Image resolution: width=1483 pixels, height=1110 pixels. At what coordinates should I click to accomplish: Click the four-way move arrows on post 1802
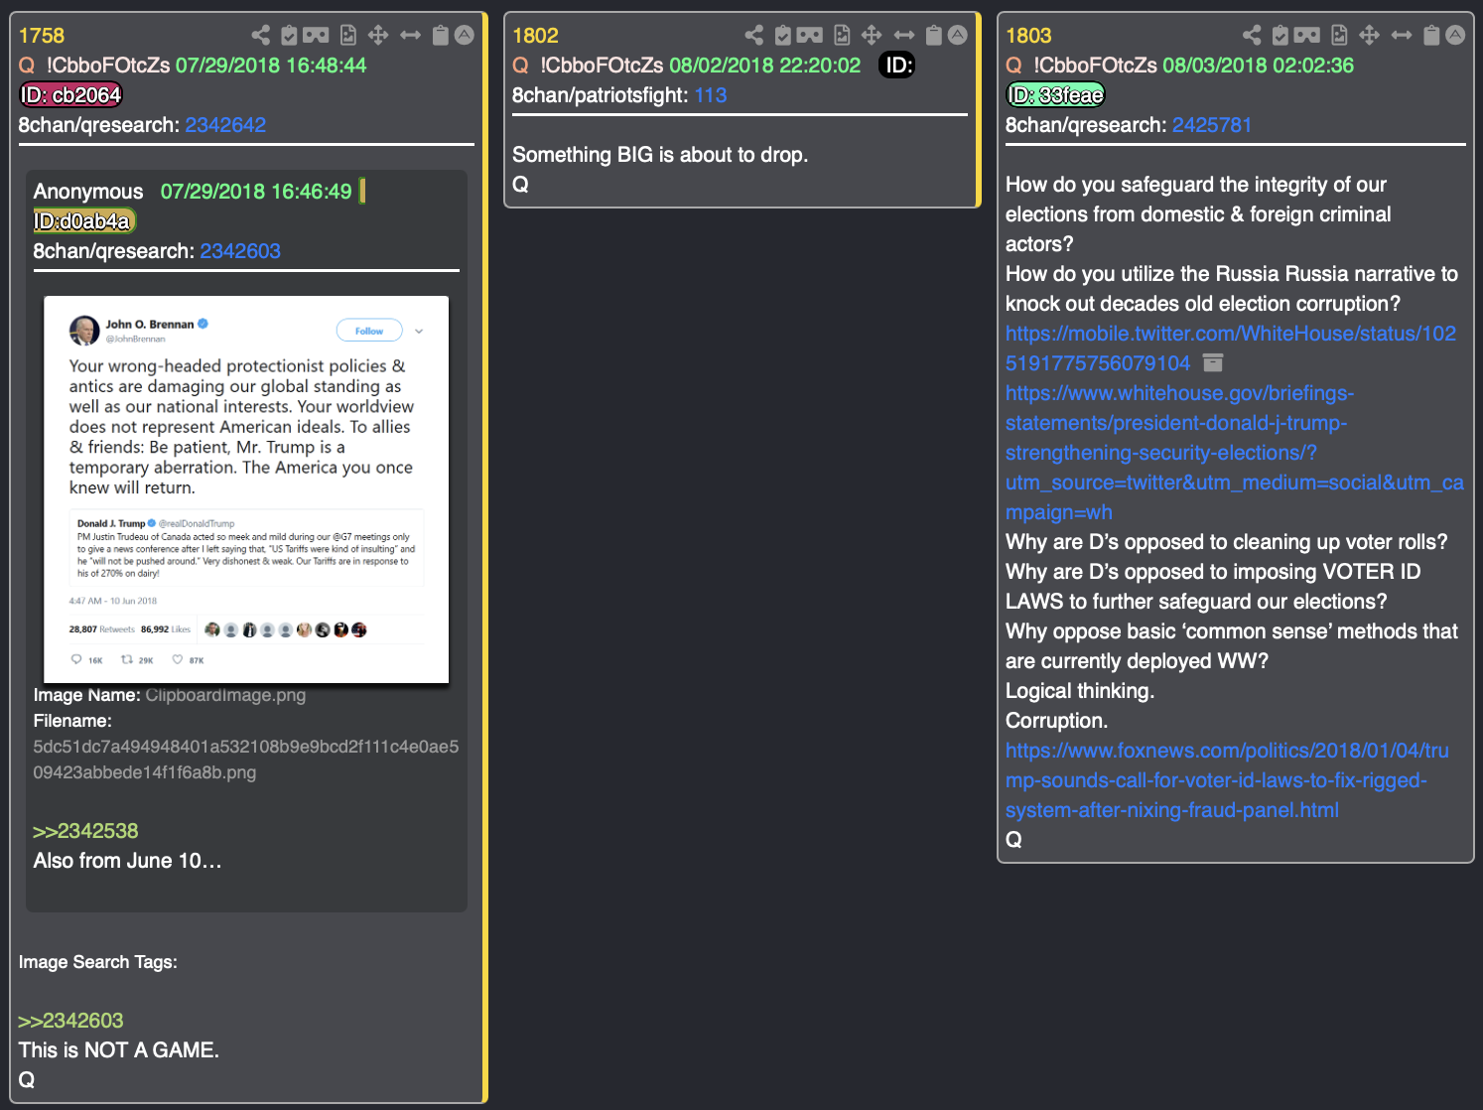click(x=872, y=36)
